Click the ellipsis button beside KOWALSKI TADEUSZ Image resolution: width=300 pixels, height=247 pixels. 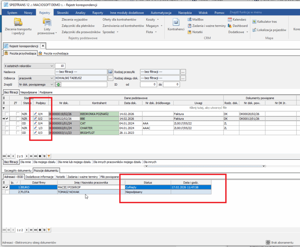[x=110, y=78]
